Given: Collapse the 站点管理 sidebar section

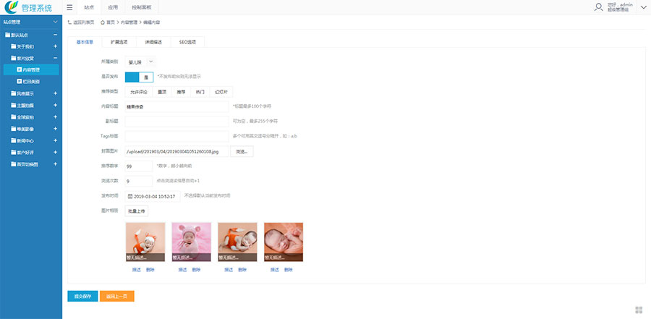Looking at the screenshot, I should (56, 22).
